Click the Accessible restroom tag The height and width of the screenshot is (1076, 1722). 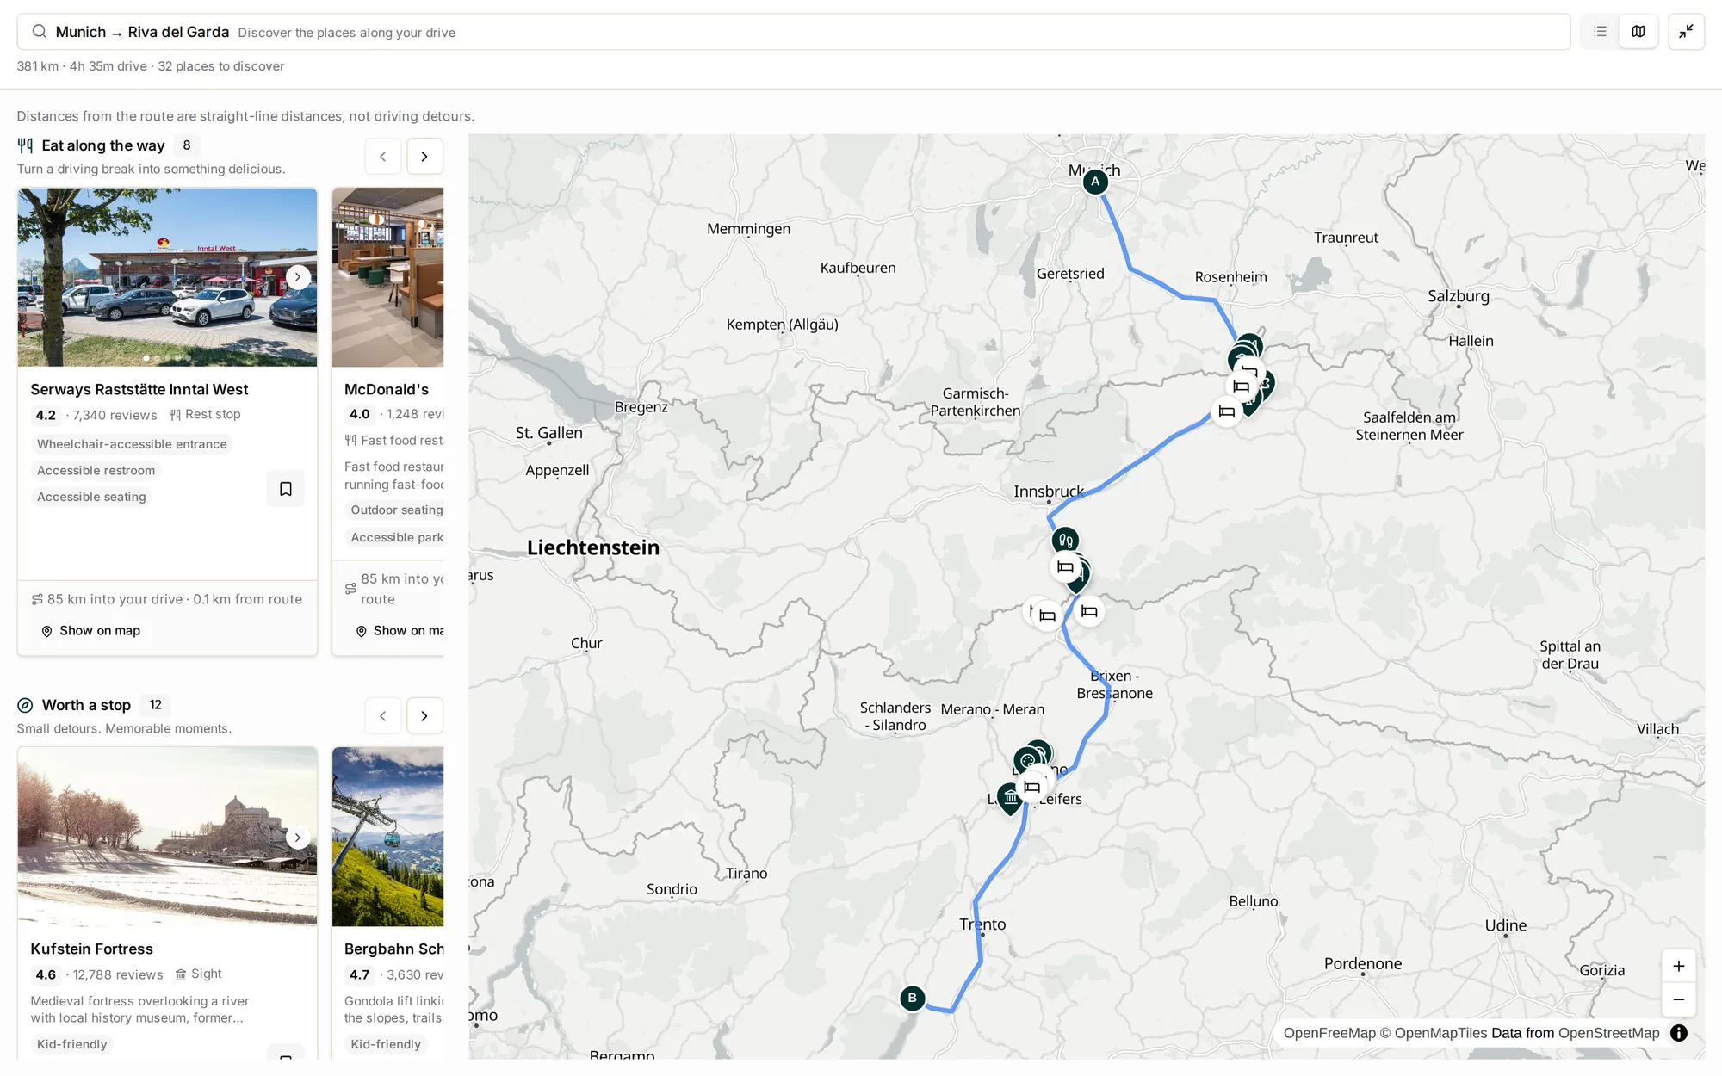(96, 471)
